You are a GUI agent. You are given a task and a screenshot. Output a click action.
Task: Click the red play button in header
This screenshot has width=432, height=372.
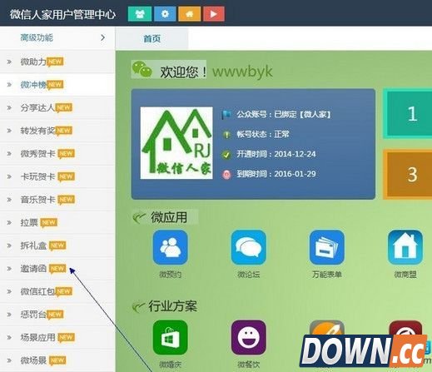coord(214,14)
